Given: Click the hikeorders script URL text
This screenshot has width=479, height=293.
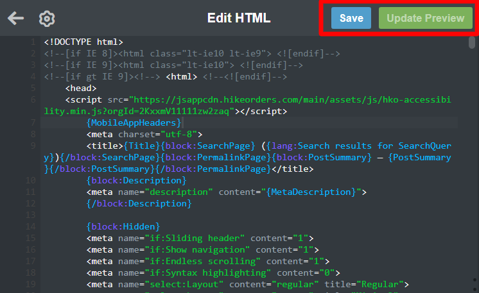Looking at the screenshot, I should pos(247,106).
